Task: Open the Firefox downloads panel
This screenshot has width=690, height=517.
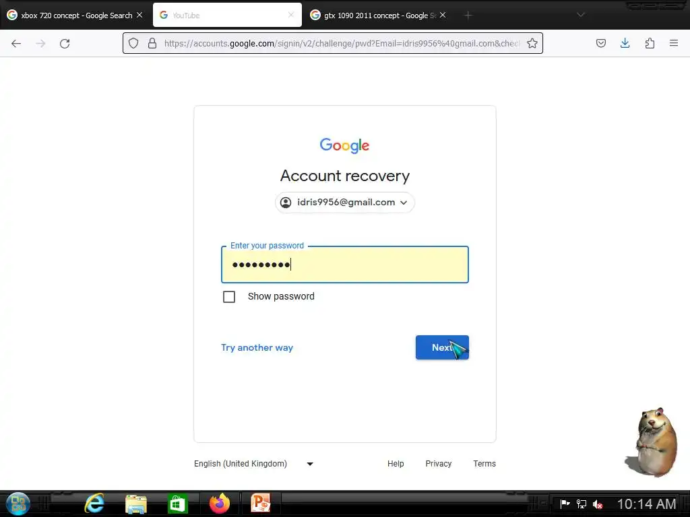Action: (625, 43)
